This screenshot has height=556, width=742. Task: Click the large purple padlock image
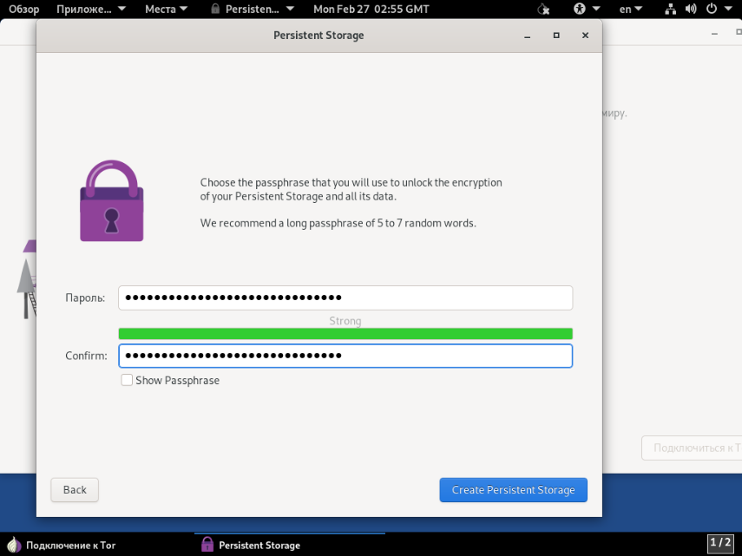(x=112, y=201)
